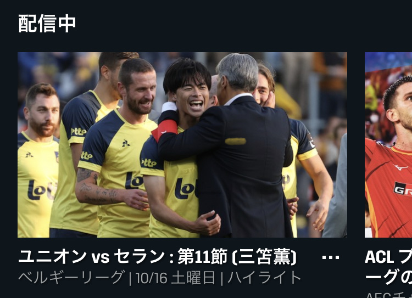Open the ACL video thumbnail with red jersey
The height and width of the screenshot is (298, 412).
coord(388,145)
